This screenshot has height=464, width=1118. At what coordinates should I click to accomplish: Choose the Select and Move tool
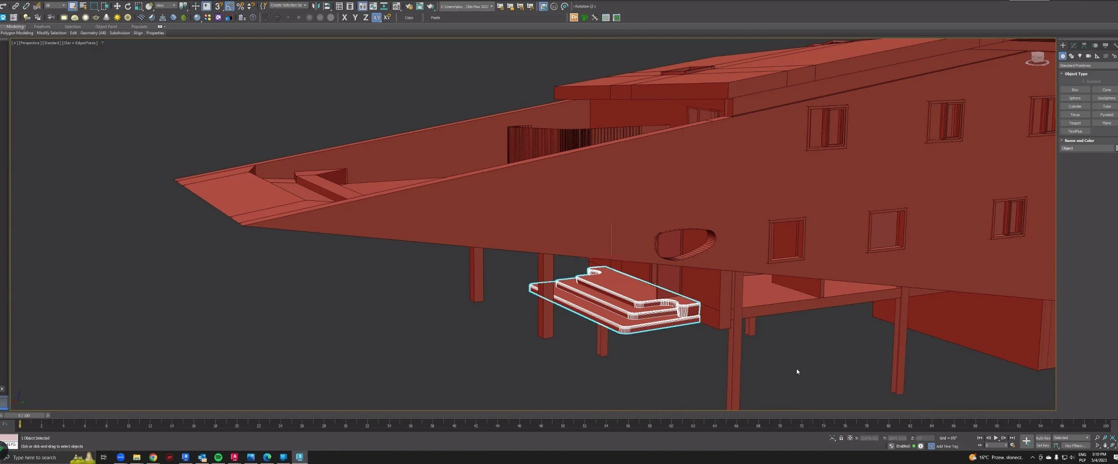[117, 6]
